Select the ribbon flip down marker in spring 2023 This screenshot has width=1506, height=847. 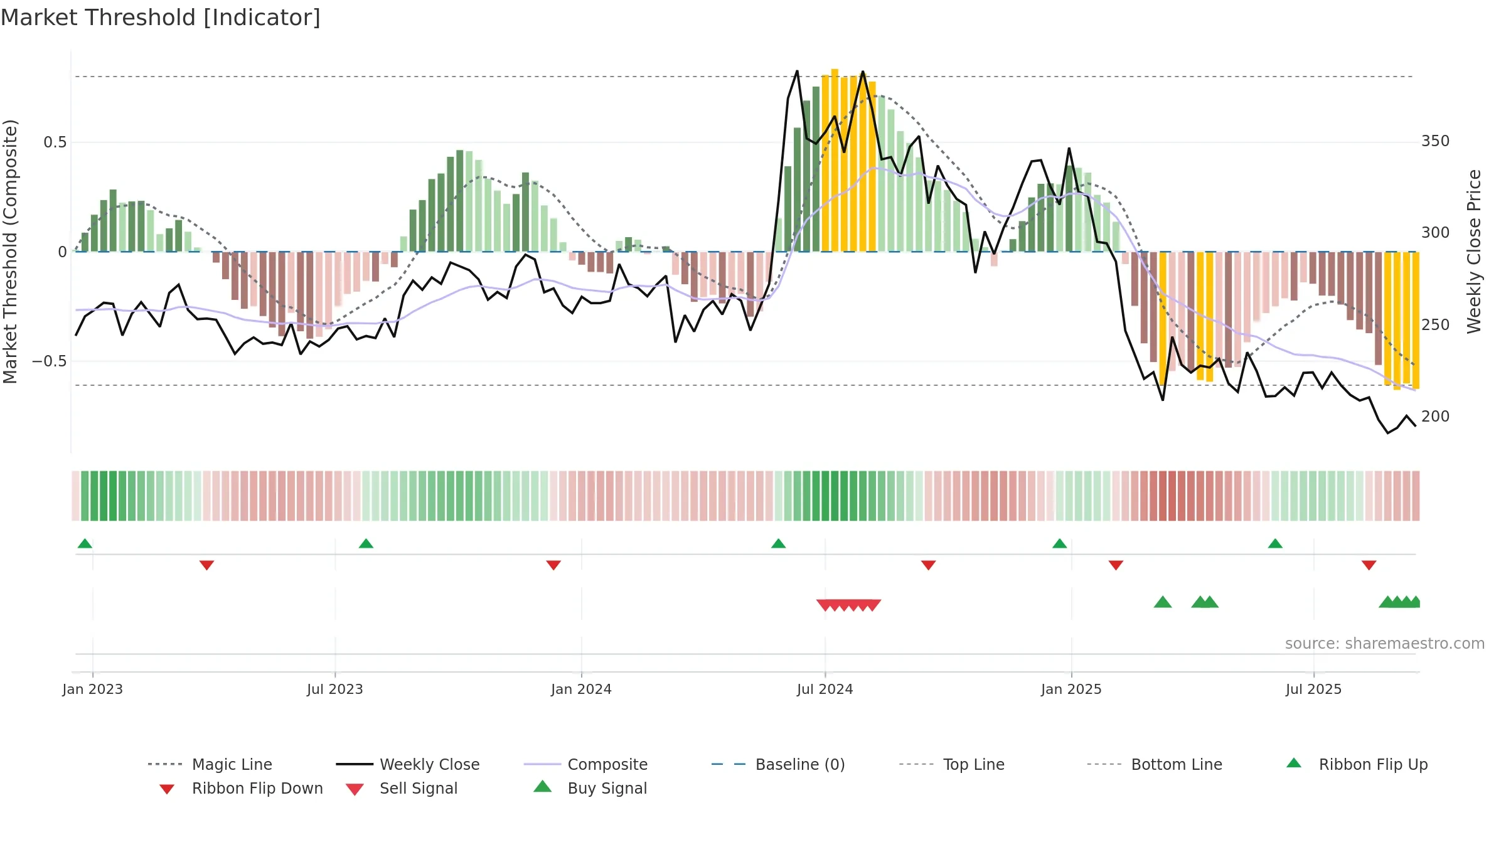pyautogui.click(x=206, y=565)
